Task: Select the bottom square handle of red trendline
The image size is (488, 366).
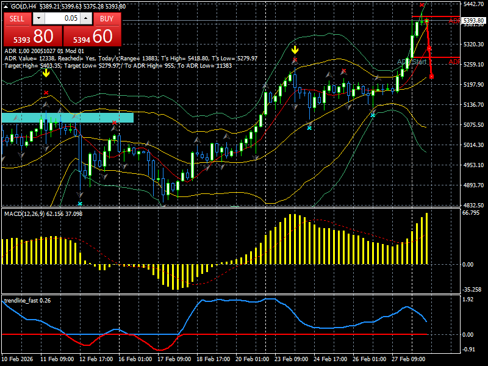Action: coord(431,77)
